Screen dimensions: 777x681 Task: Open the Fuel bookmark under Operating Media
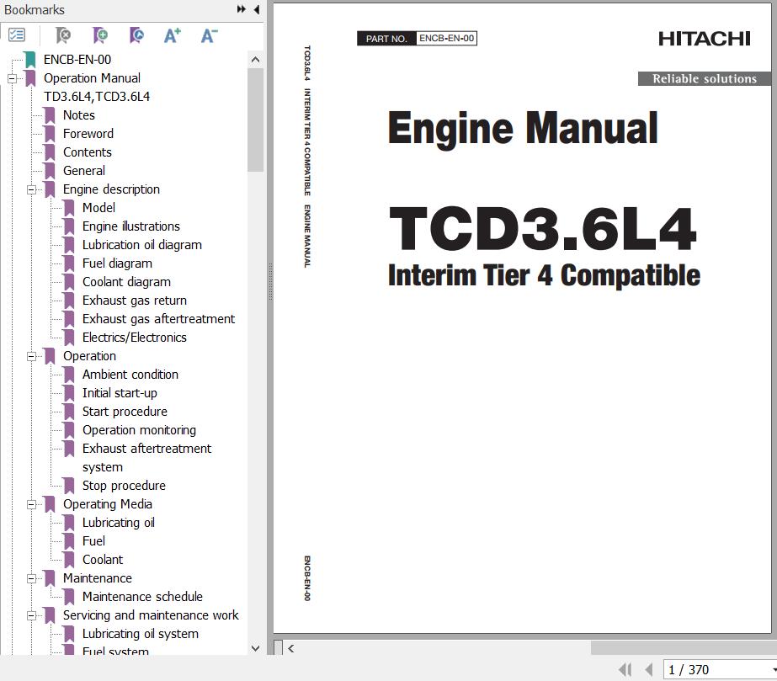click(93, 541)
